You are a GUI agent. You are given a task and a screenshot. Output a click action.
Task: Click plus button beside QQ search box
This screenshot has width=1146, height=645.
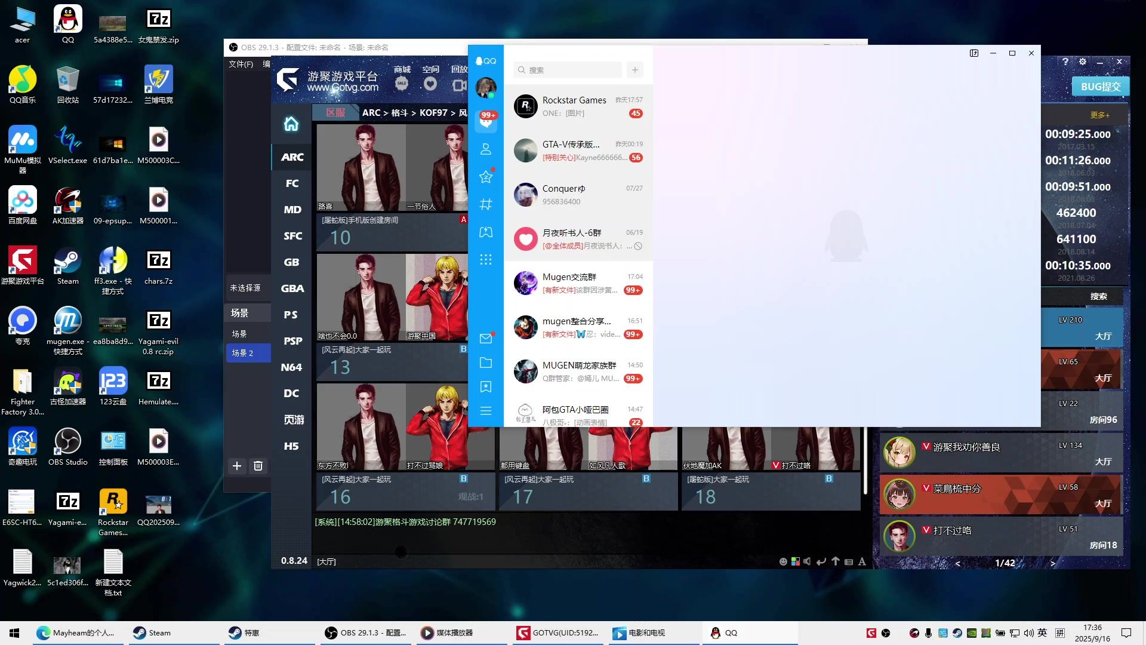tap(635, 70)
